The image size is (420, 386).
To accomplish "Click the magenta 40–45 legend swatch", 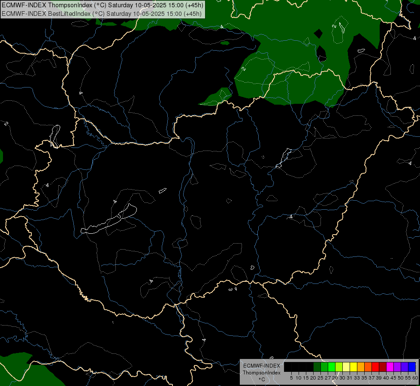I will tap(390, 367).
